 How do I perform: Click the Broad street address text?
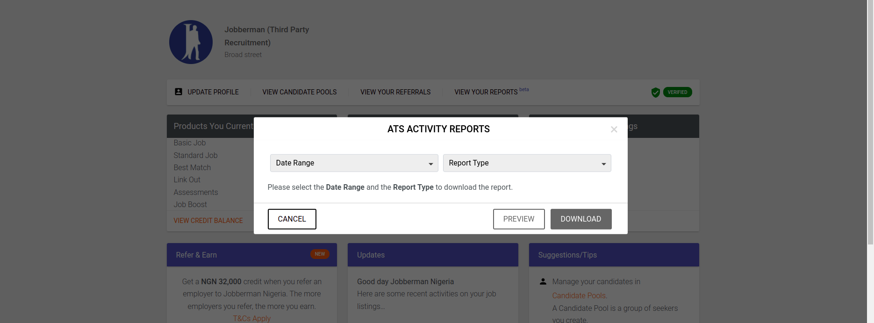(x=243, y=55)
